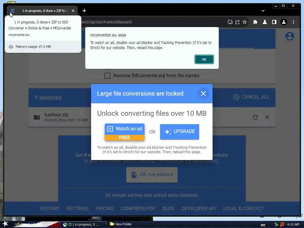Open the SETTINGS footer link
The image size is (304, 228).
coord(77,208)
